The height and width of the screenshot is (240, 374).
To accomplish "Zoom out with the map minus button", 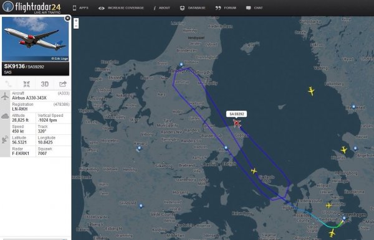I will click(76, 26).
